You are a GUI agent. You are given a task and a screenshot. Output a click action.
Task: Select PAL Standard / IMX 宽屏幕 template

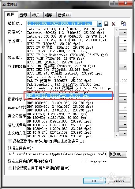(x=70, y=88)
